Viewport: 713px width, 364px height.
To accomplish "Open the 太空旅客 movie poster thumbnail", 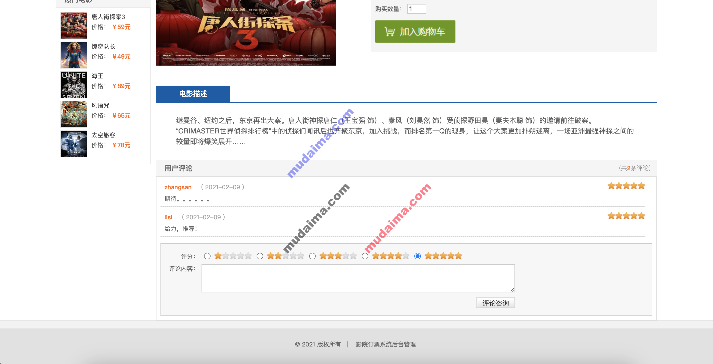I will pos(74,144).
